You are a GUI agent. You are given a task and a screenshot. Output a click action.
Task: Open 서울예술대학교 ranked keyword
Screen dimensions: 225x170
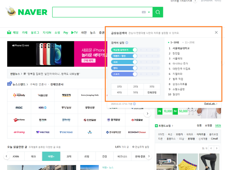181,48
